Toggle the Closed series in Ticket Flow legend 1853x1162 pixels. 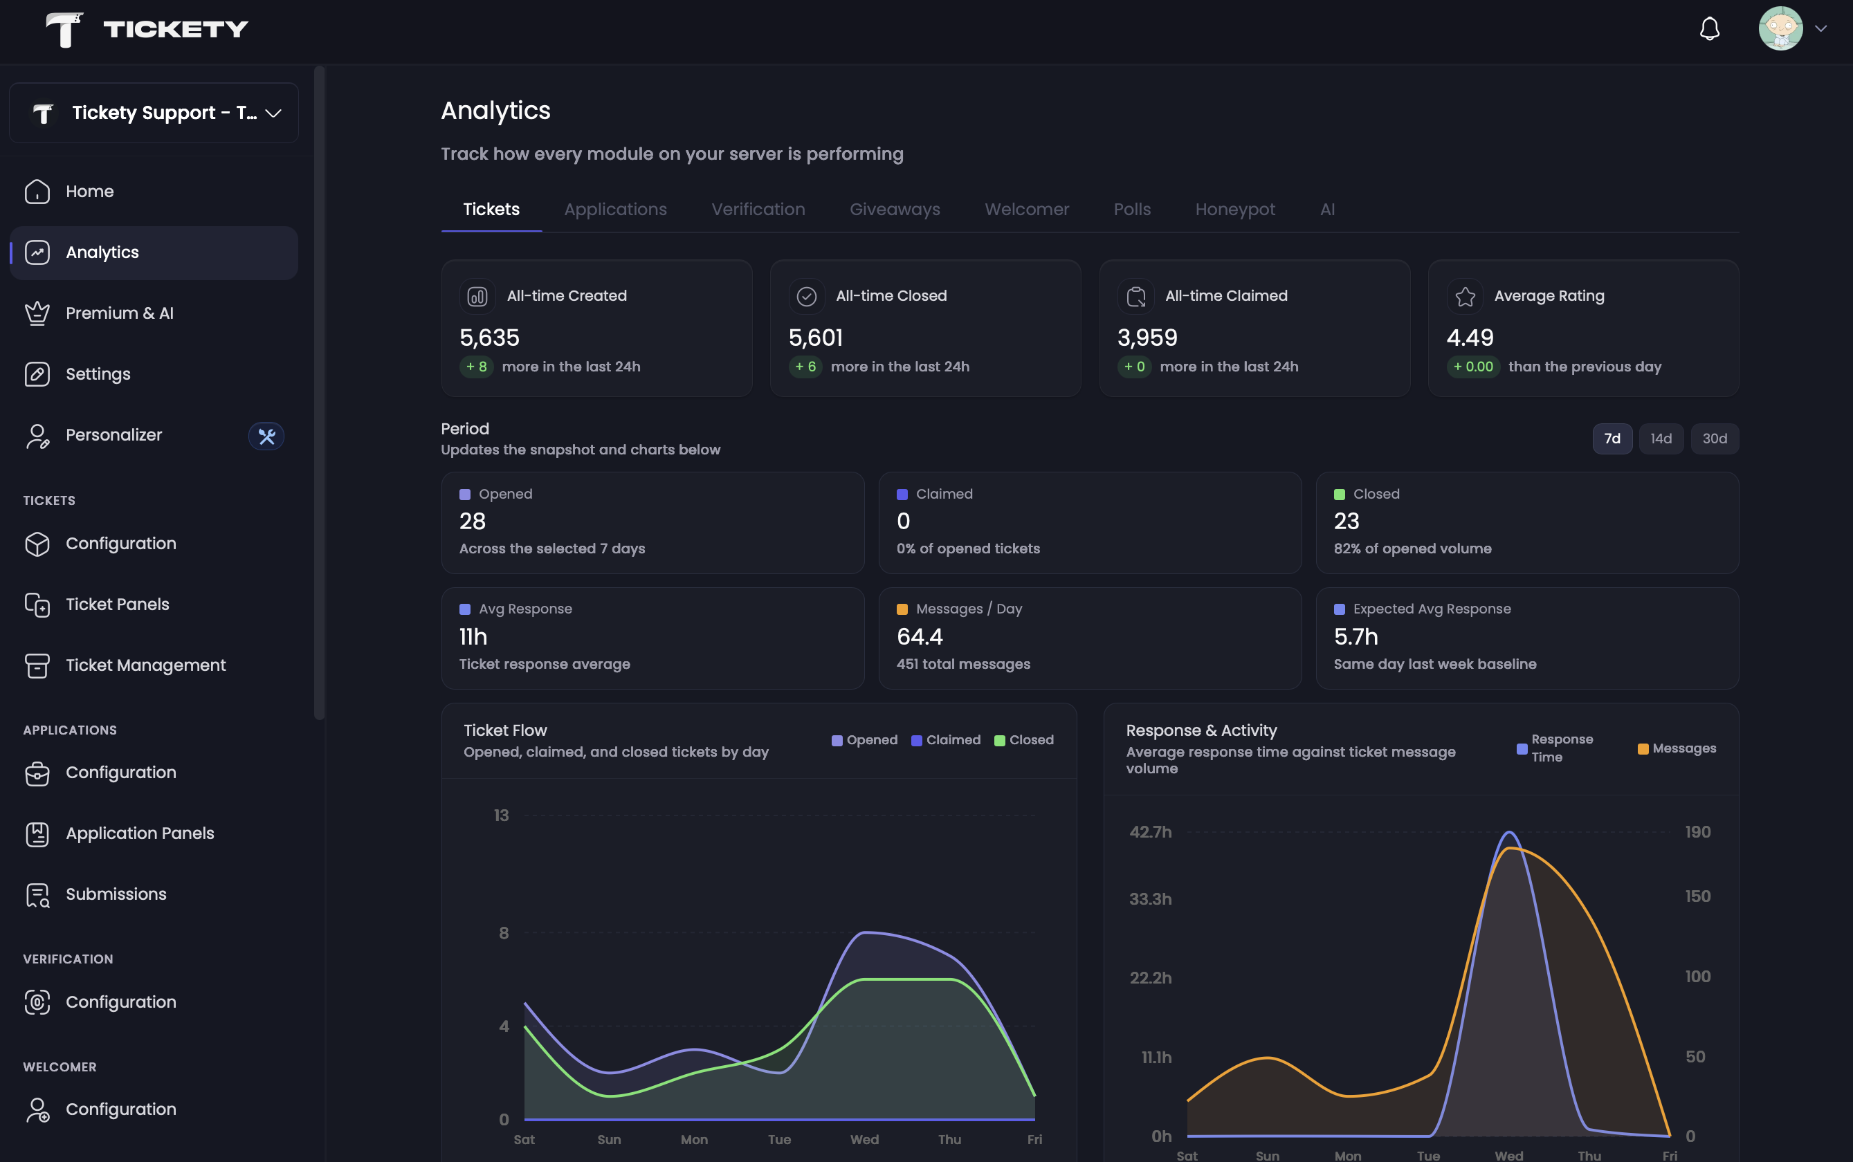pyautogui.click(x=1024, y=740)
